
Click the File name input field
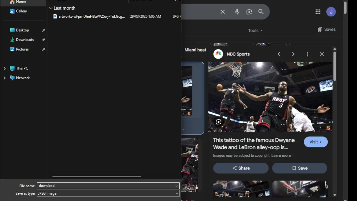pyautogui.click(x=106, y=186)
